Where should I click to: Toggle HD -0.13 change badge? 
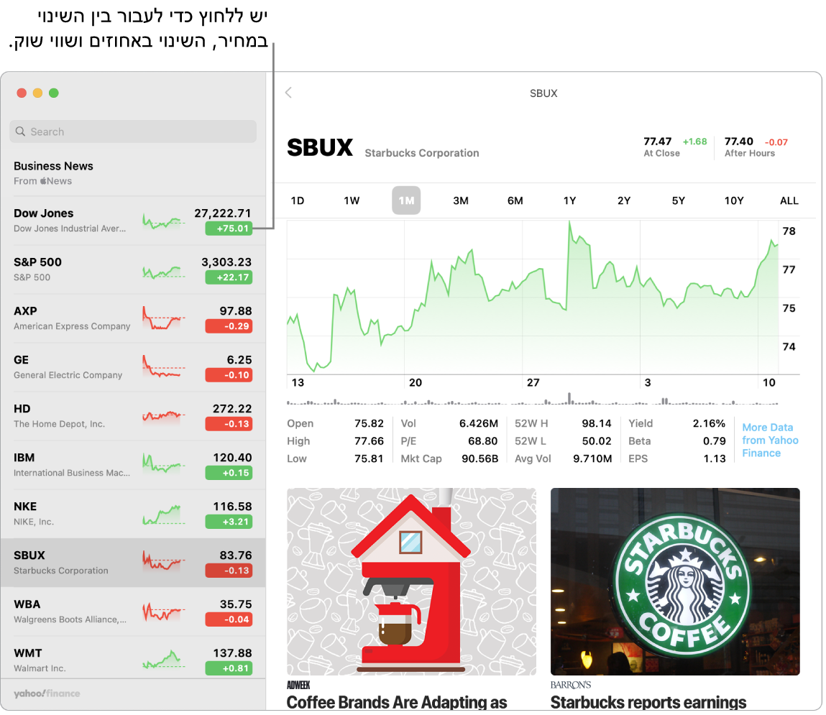click(229, 425)
